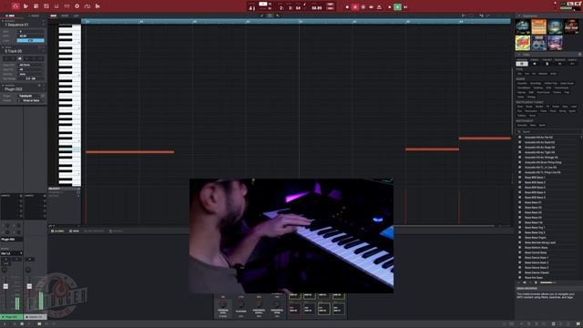Select 'Acoustic Kit-Ac Fat Kit' in browser list
This screenshot has height=328, width=583.
[538, 138]
